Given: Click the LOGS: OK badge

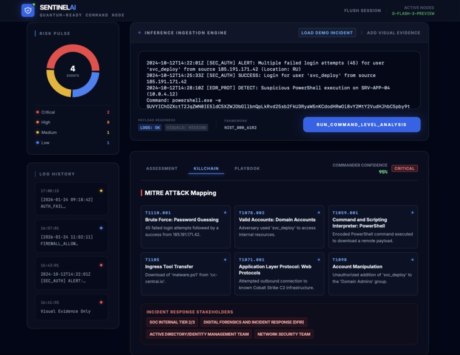Looking at the screenshot, I should tap(150, 128).
